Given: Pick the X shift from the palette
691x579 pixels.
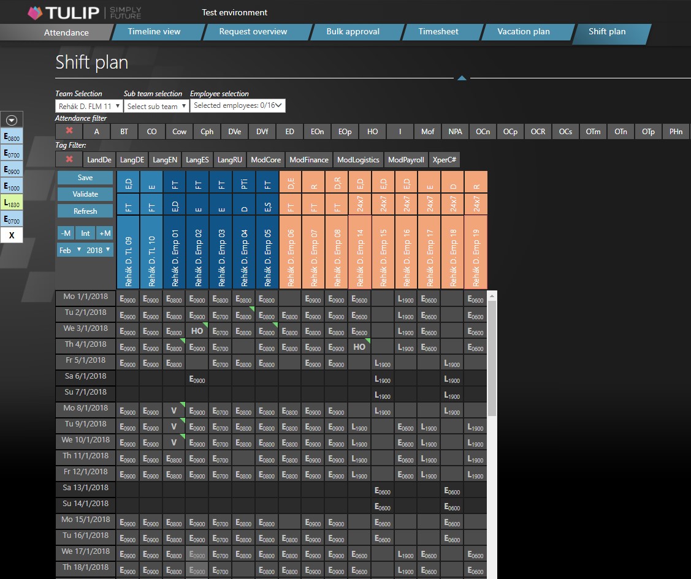Looking at the screenshot, I should point(12,235).
